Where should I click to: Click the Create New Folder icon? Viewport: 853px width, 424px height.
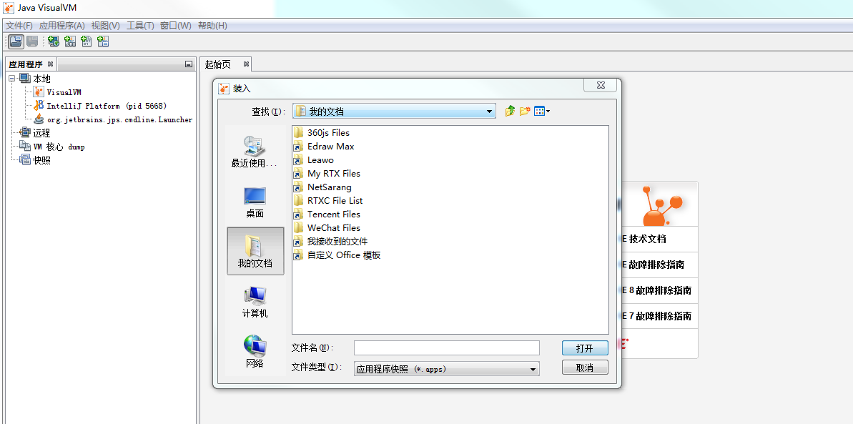pyautogui.click(x=524, y=111)
